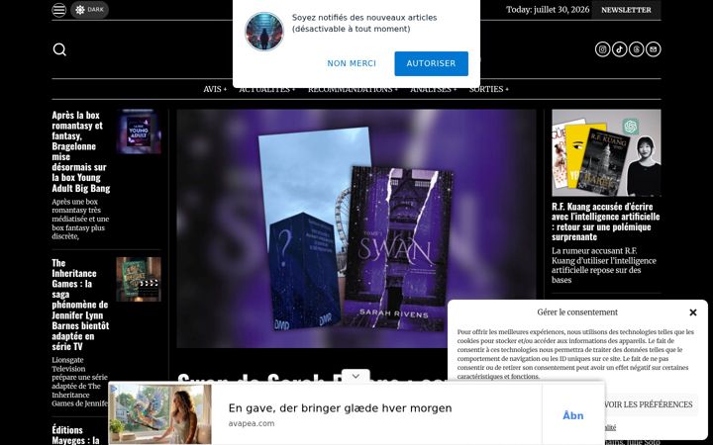The height and width of the screenshot is (445, 713).
Task: Toggle the DARK mode switch
Action: click(89, 10)
